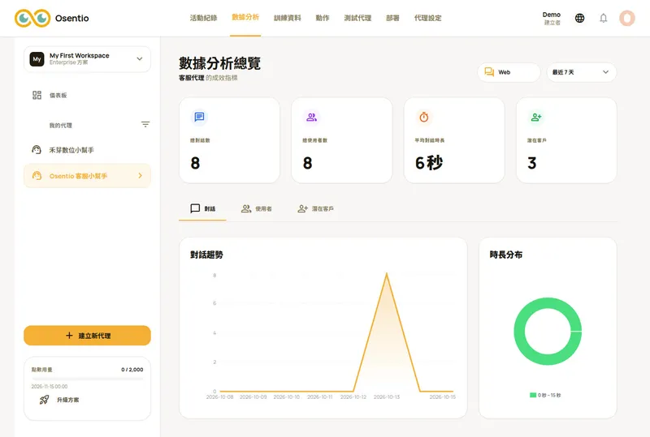
Task: Click the green 0秒-15秒 legend swatch
Action: click(x=533, y=395)
